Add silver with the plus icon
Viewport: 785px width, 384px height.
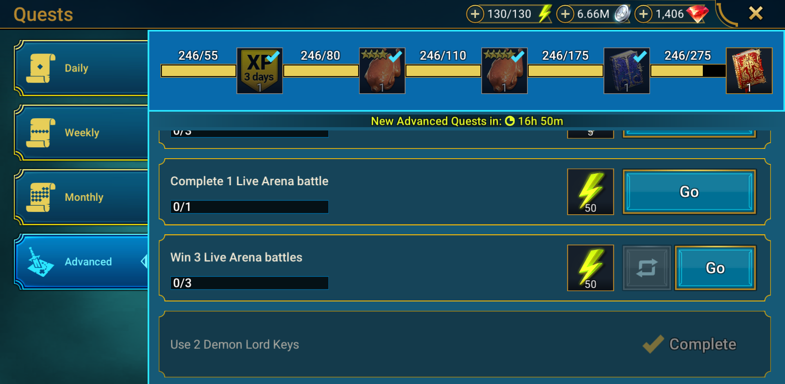click(565, 14)
